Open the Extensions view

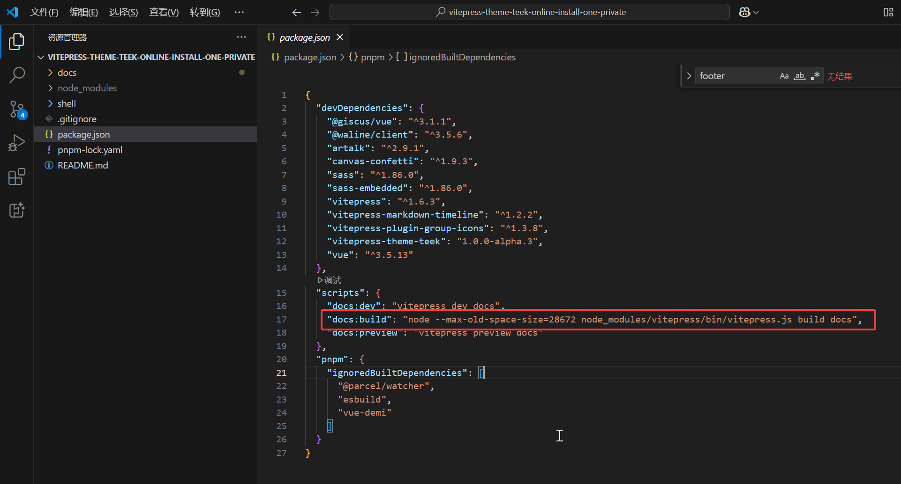pyautogui.click(x=17, y=176)
